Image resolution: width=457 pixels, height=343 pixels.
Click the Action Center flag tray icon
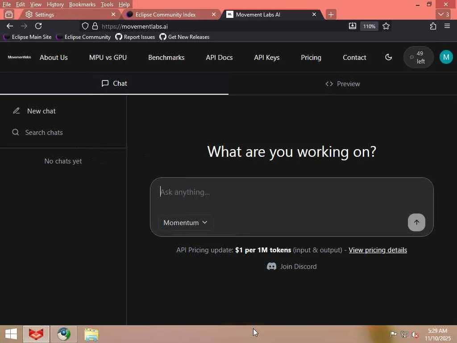[393, 334]
